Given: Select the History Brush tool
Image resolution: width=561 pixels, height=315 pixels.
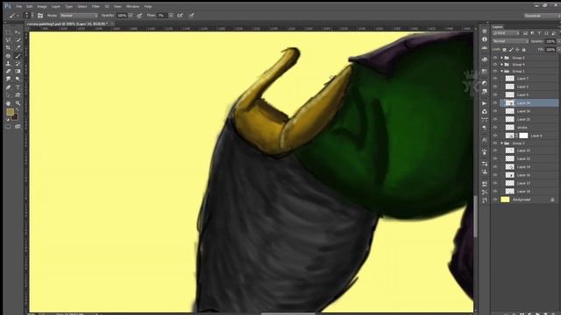Looking at the screenshot, I should click(x=18, y=64).
